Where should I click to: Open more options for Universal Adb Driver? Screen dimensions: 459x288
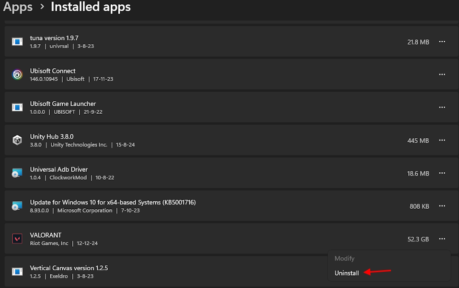pos(442,173)
